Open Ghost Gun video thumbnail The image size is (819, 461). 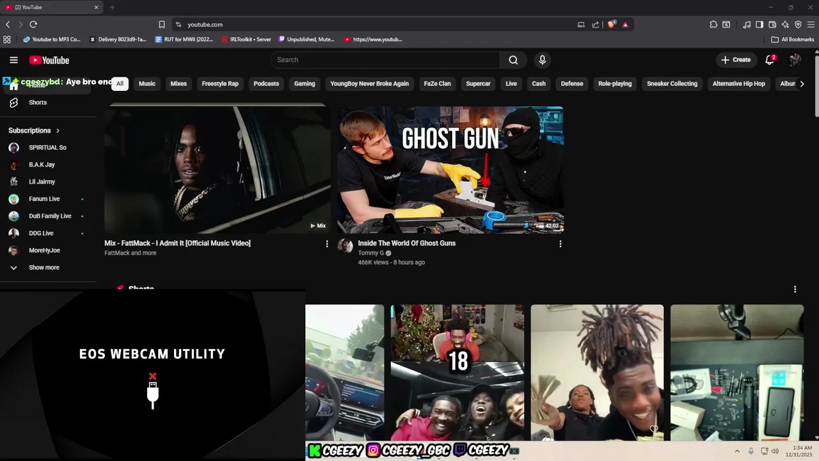[450, 170]
